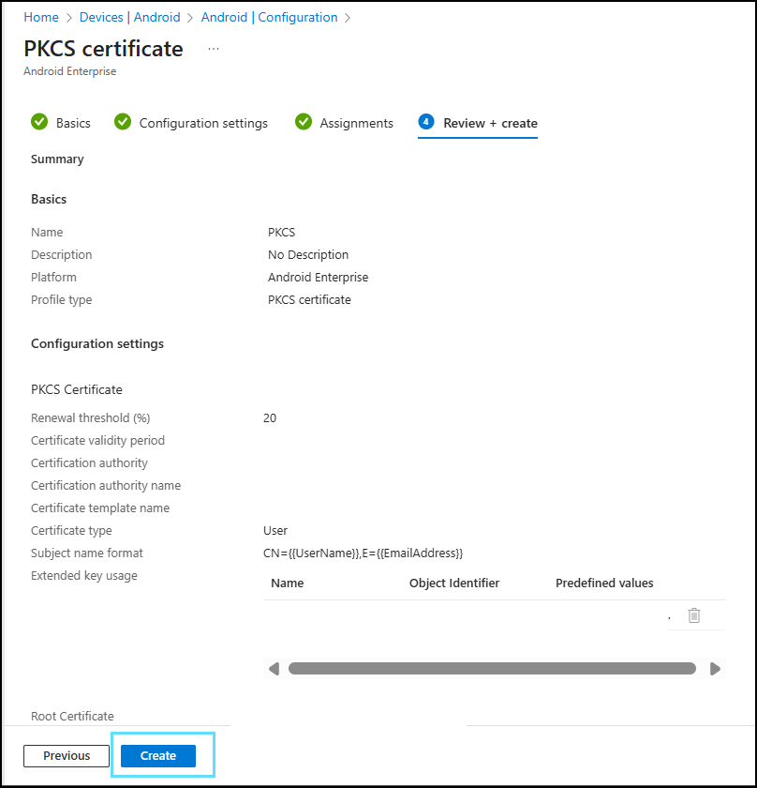Click the green checkmark beside Configuration settings
Image resolution: width=757 pixels, height=788 pixels.
[123, 122]
